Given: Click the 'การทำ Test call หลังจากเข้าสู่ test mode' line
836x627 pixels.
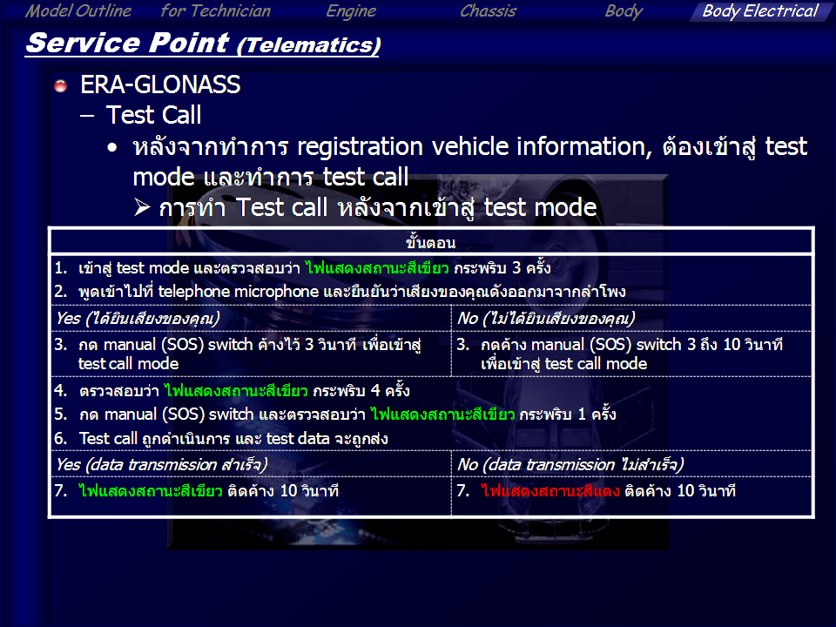Looking at the screenshot, I should pos(377,207).
